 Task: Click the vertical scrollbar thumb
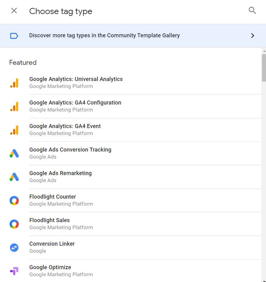click(x=264, y=68)
